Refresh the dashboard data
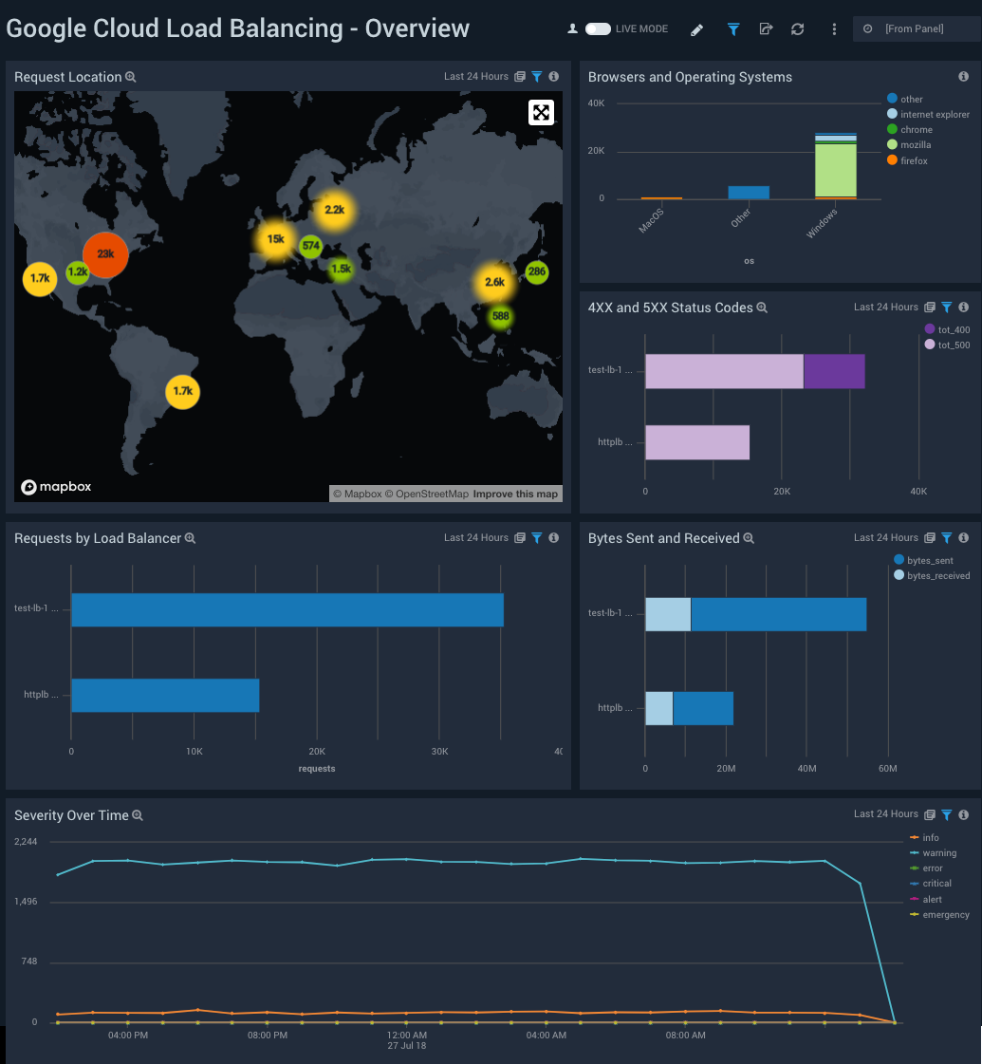The width and height of the screenshot is (982, 1064). (798, 29)
